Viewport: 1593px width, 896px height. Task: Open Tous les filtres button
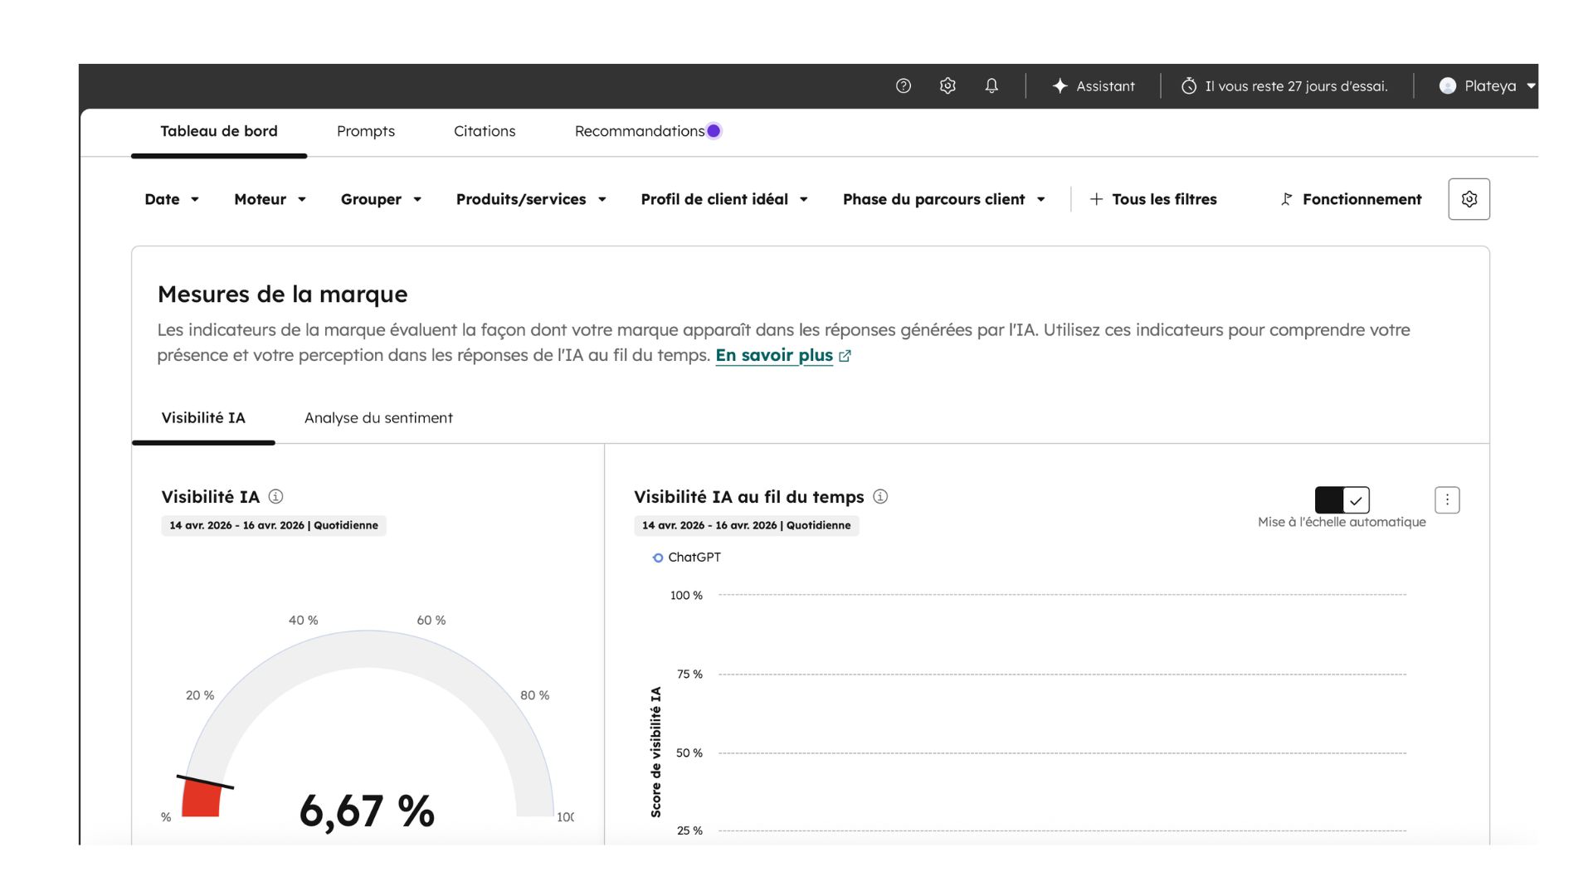[1153, 199]
